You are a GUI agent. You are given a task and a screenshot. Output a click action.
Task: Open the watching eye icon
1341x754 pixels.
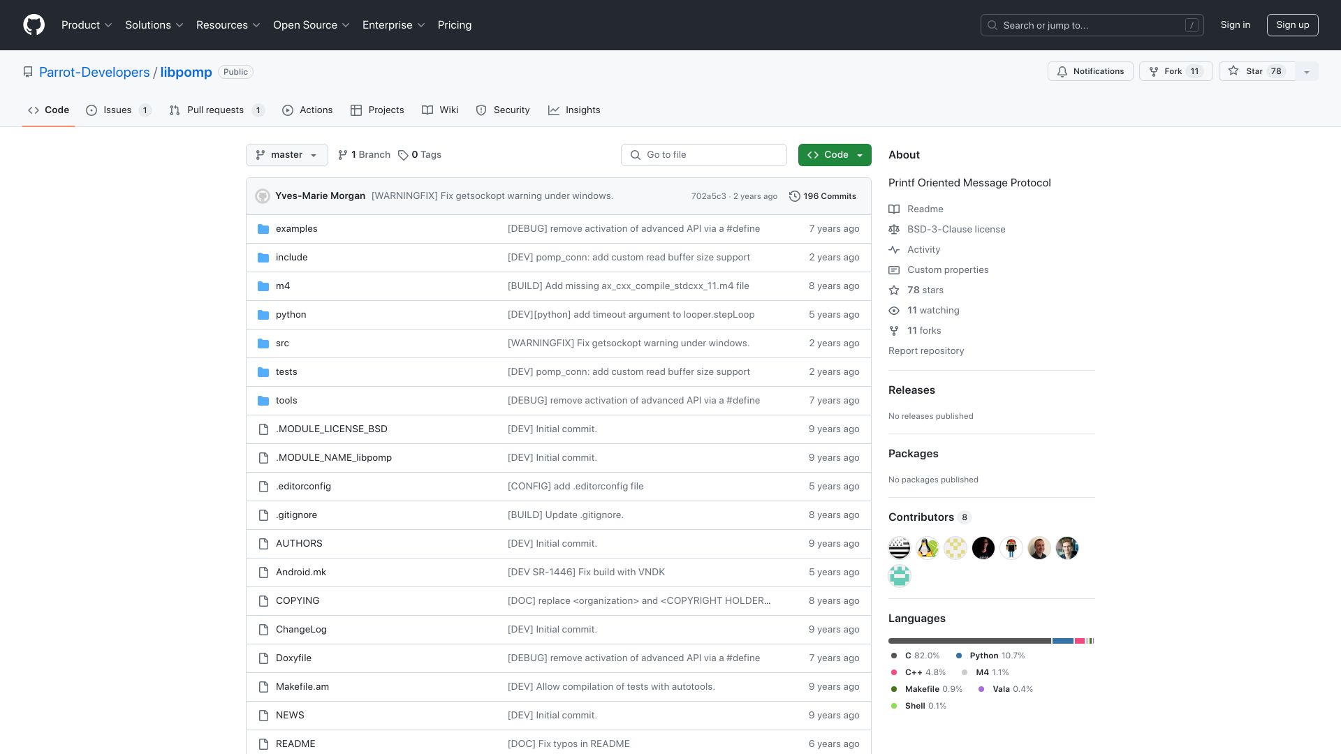click(x=894, y=311)
